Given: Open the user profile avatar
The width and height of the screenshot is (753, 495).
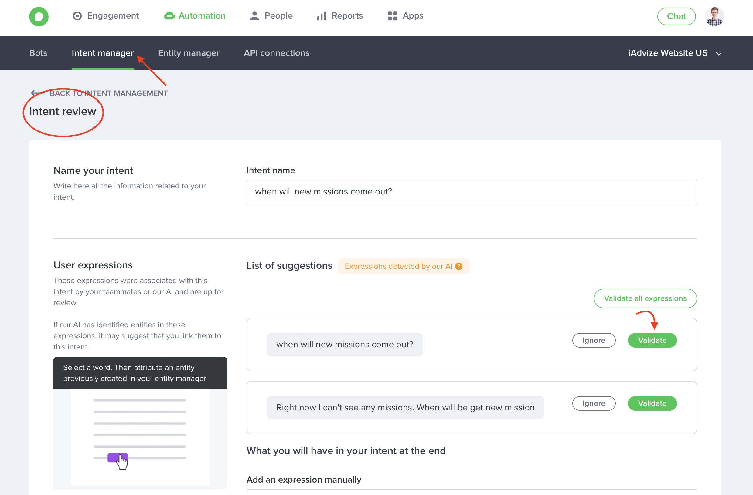Looking at the screenshot, I should pyautogui.click(x=714, y=16).
